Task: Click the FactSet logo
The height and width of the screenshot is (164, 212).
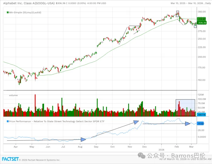Action: 10,159
